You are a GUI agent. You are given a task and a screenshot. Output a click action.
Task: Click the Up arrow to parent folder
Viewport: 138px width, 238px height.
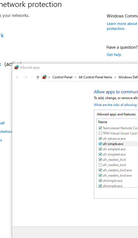38,77
